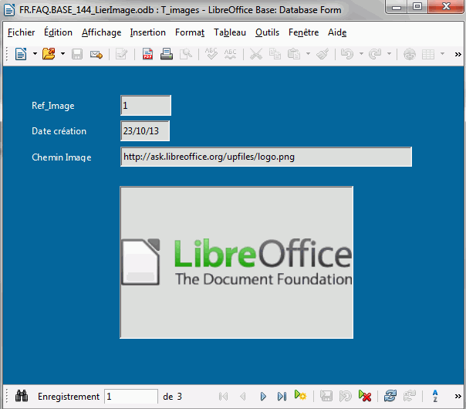Click the Find record binoculars icon

[22, 396]
